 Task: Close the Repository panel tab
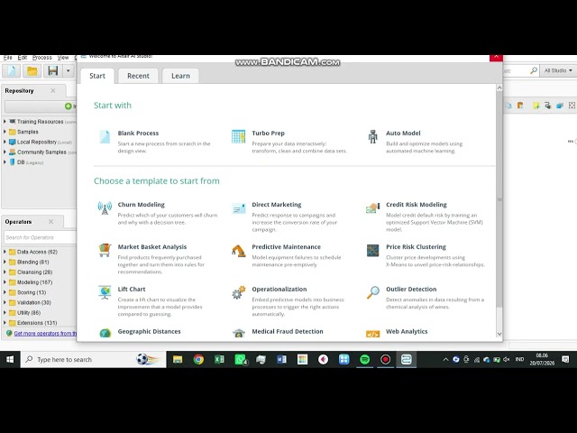click(53, 90)
